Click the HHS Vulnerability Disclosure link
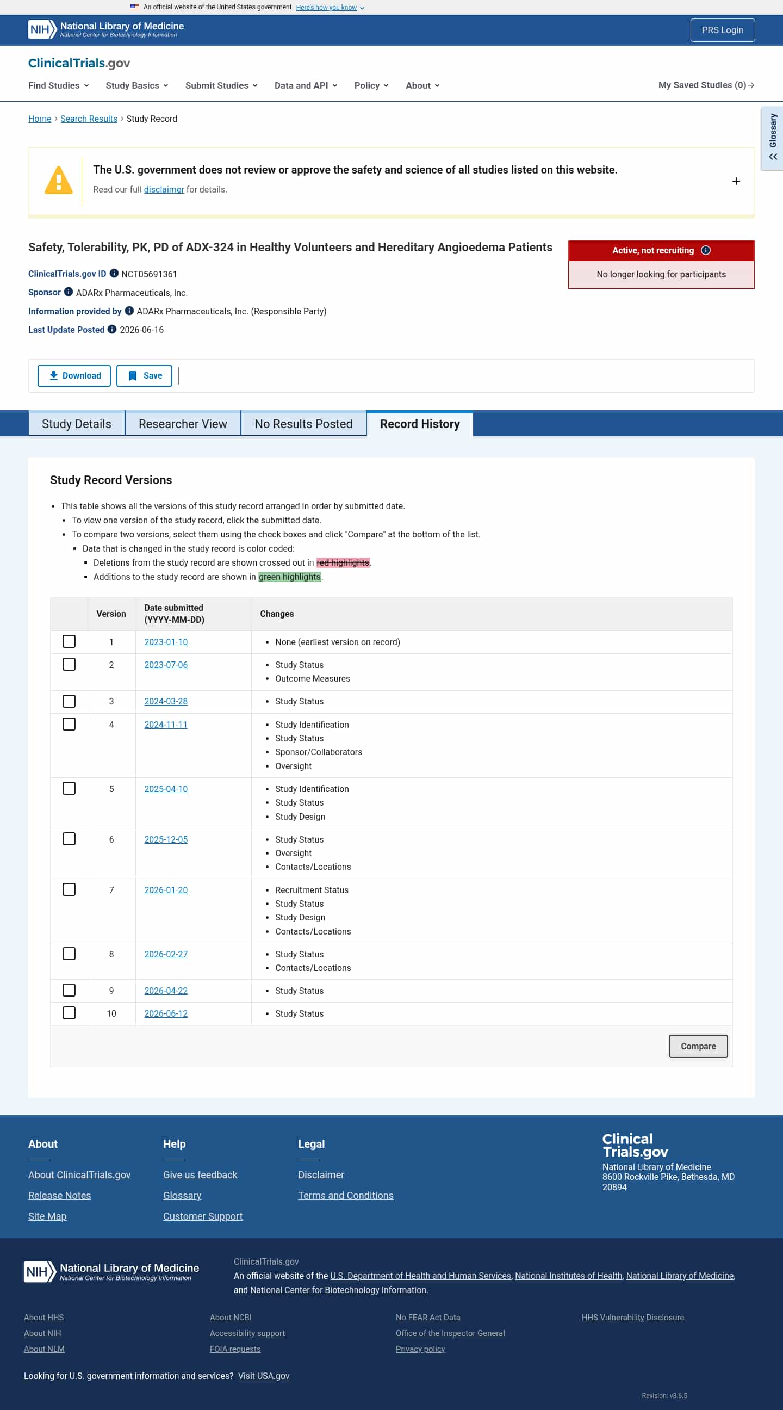The image size is (783, 1410). (632, 1318)
